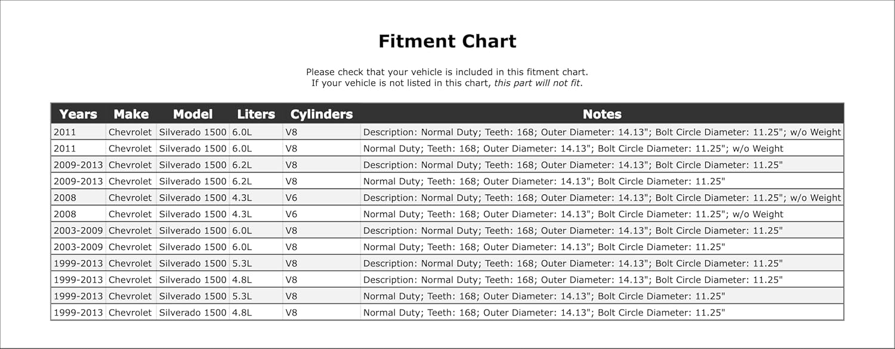Click the Cylinders column header

click(x=322, y=114)
